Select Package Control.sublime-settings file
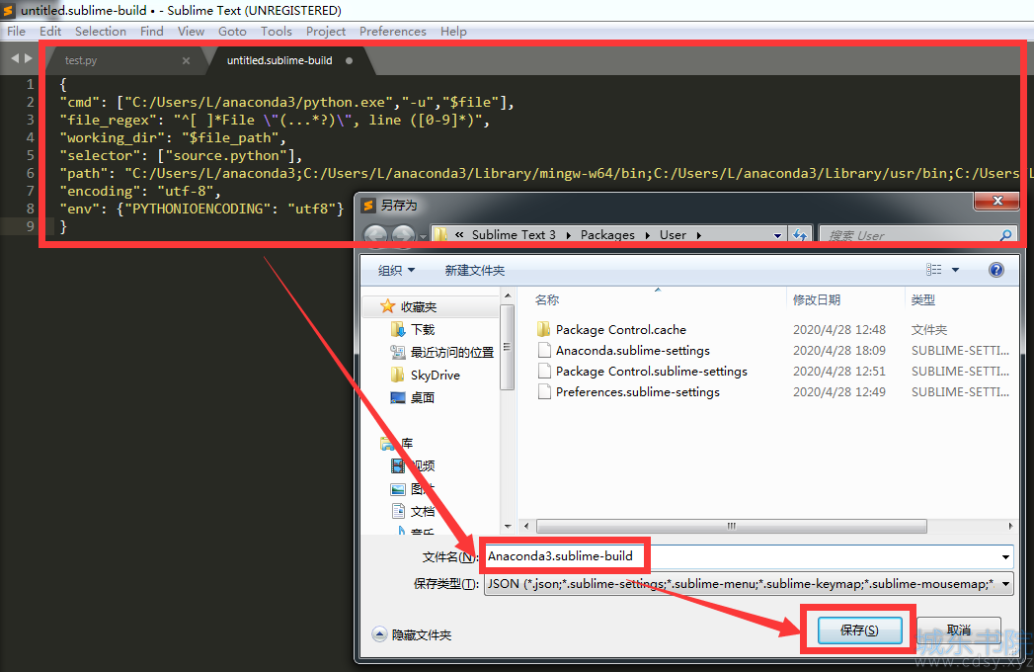This screenshot has height=672, width=1034. [x=643, y=371]
